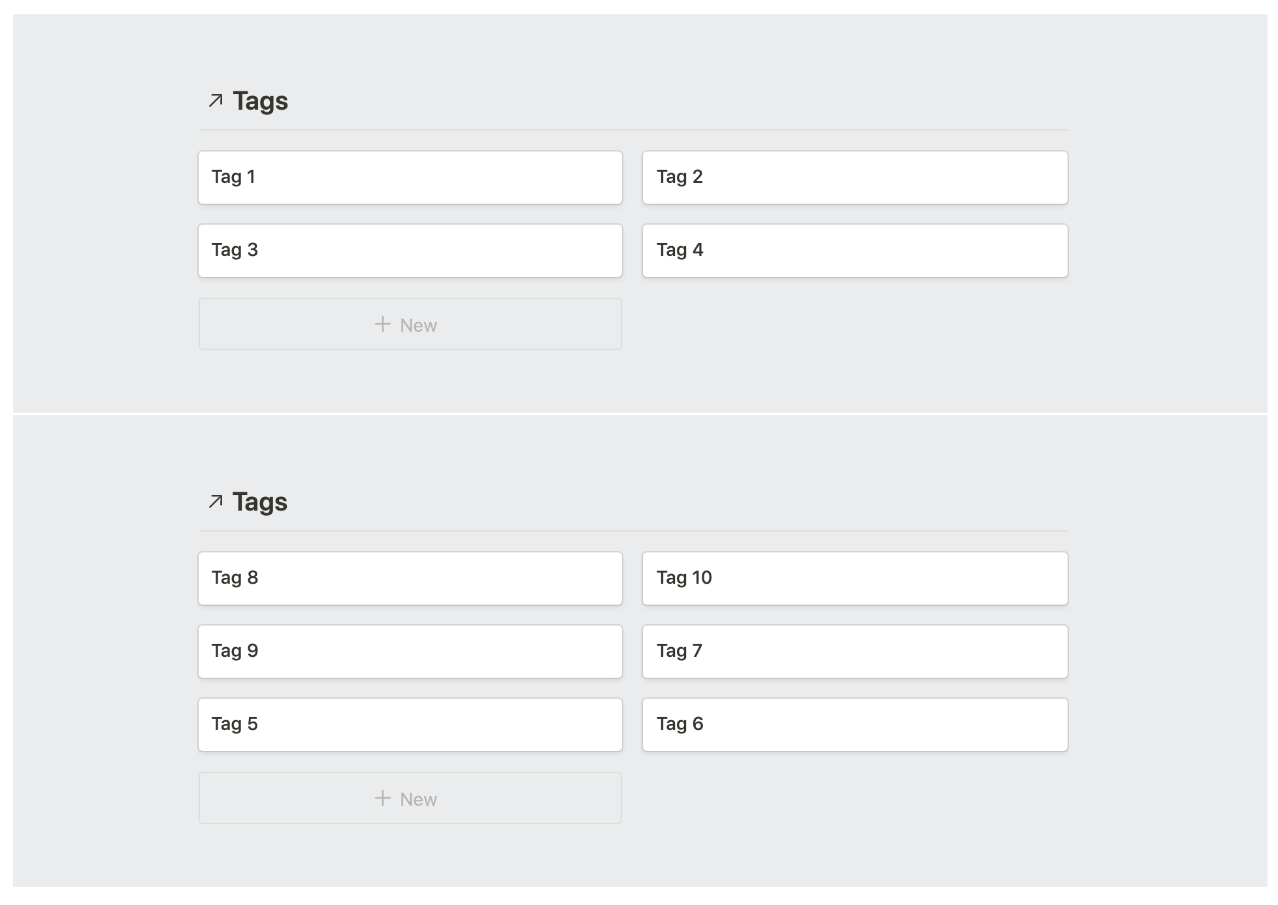Click the divider line under the lower Tags heading
The image size is (1278, 905).
click(632, 531)
